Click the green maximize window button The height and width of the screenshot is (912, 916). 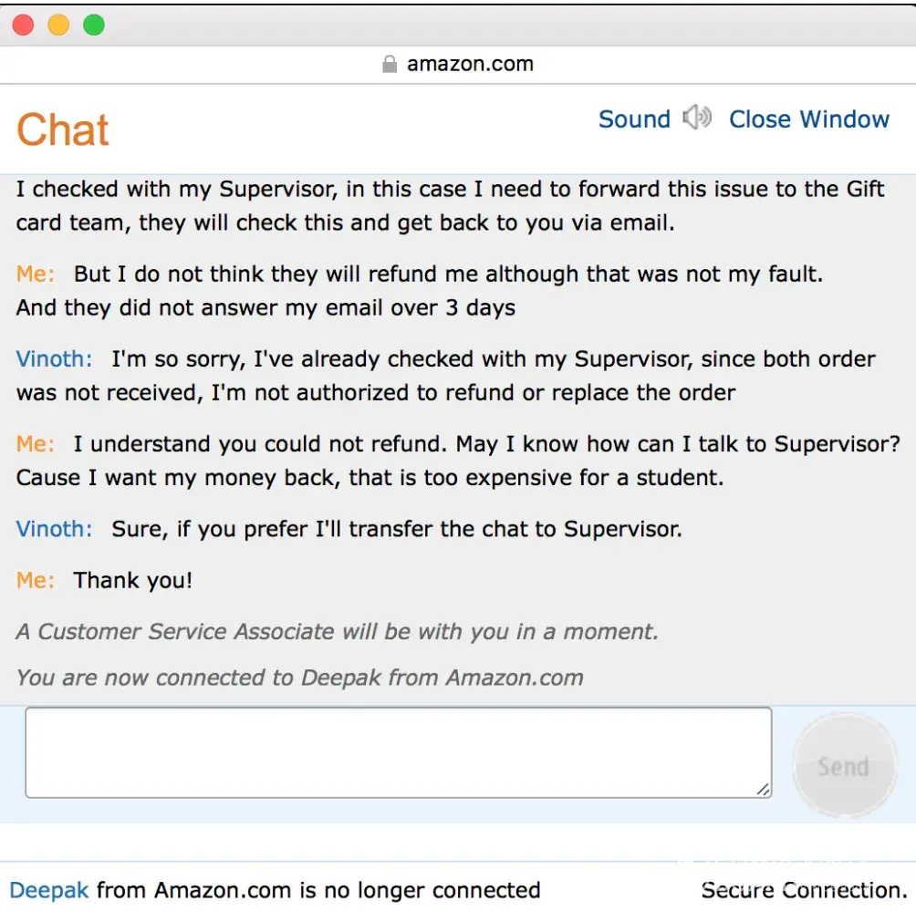point(94,25)
